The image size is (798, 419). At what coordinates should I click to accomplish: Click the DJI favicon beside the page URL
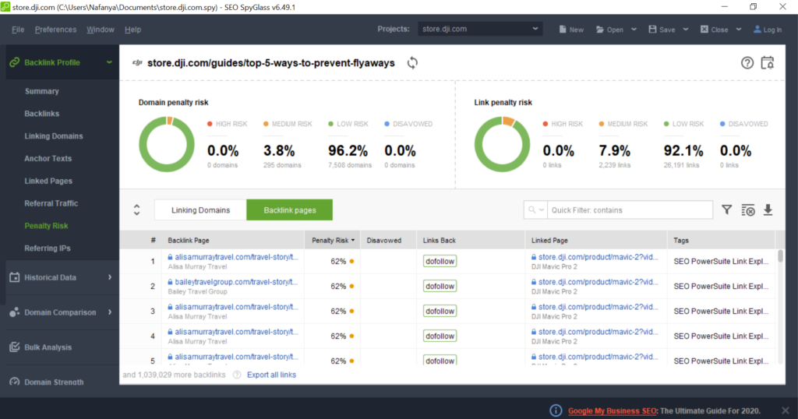(x=137, y=63)
